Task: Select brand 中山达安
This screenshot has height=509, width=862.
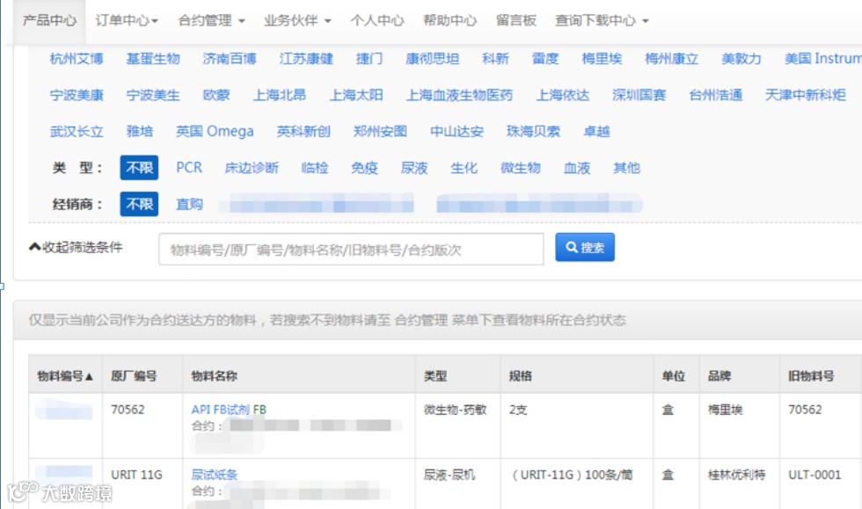Action: coord(457,131)
